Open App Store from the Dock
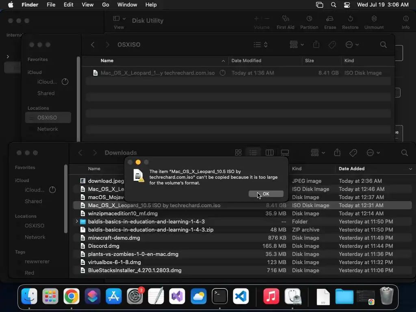Screen dimensions: 416x312 point(114,296)
